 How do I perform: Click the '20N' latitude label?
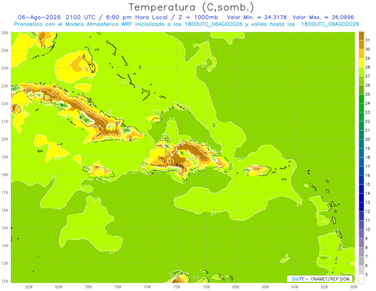coord(4,139)
